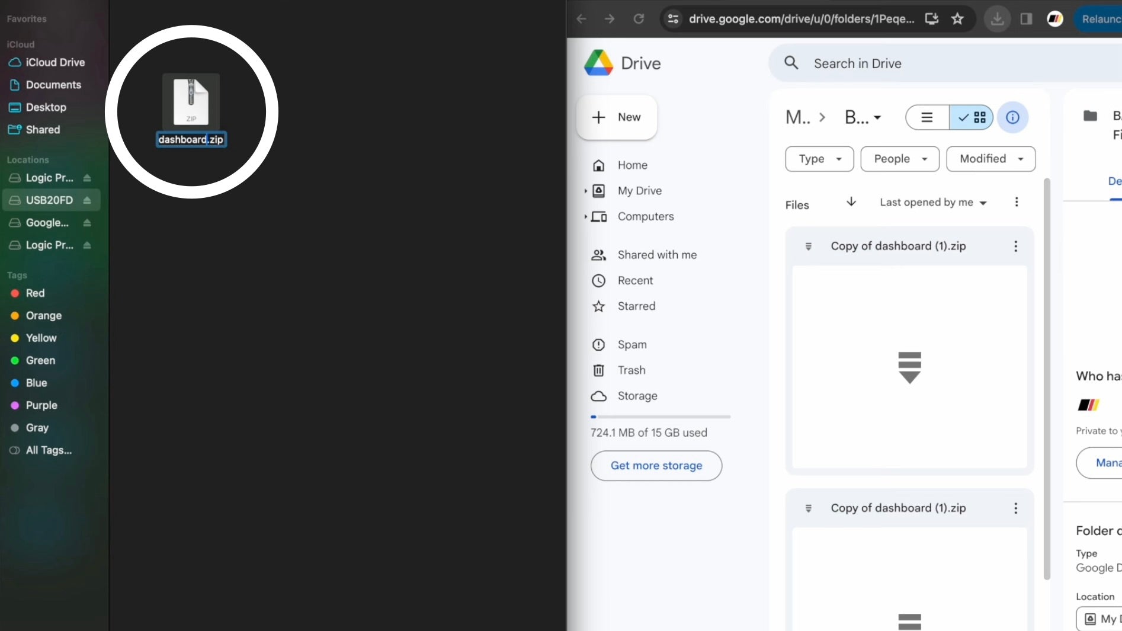Click the New button
This screenshot has height=631, width=1122.
[617, 117]
